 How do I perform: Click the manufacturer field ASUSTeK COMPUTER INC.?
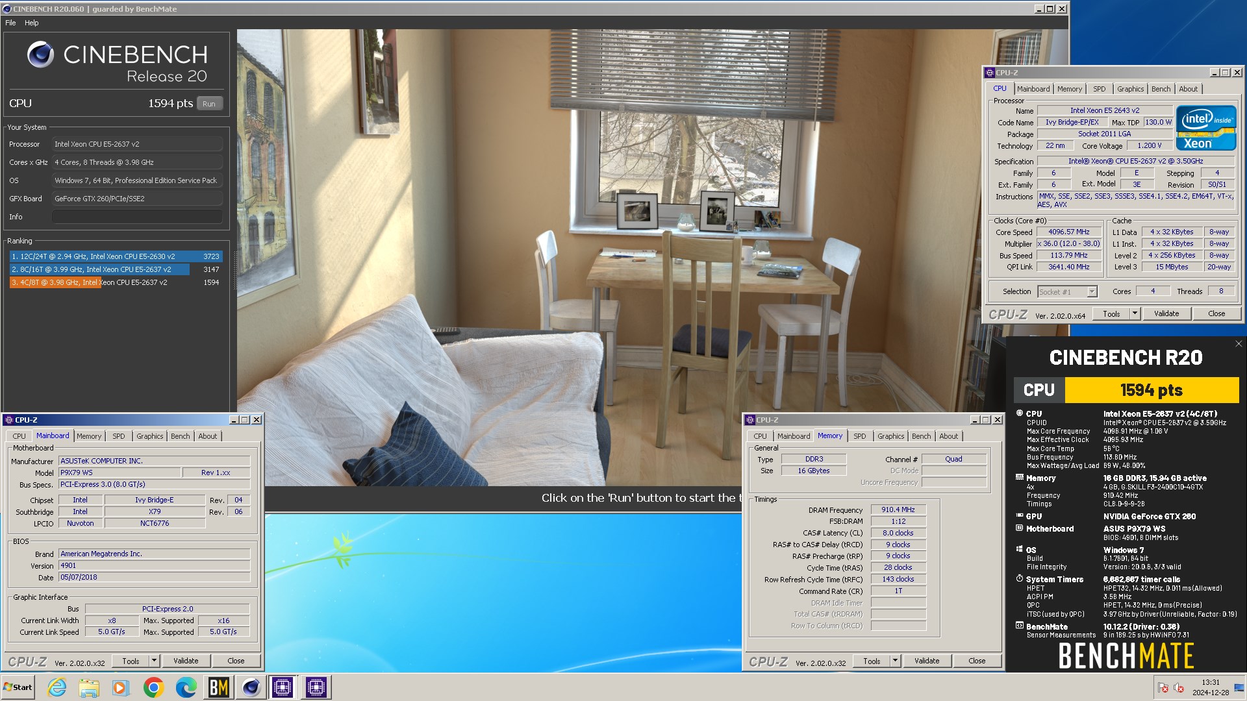(154, 461)
